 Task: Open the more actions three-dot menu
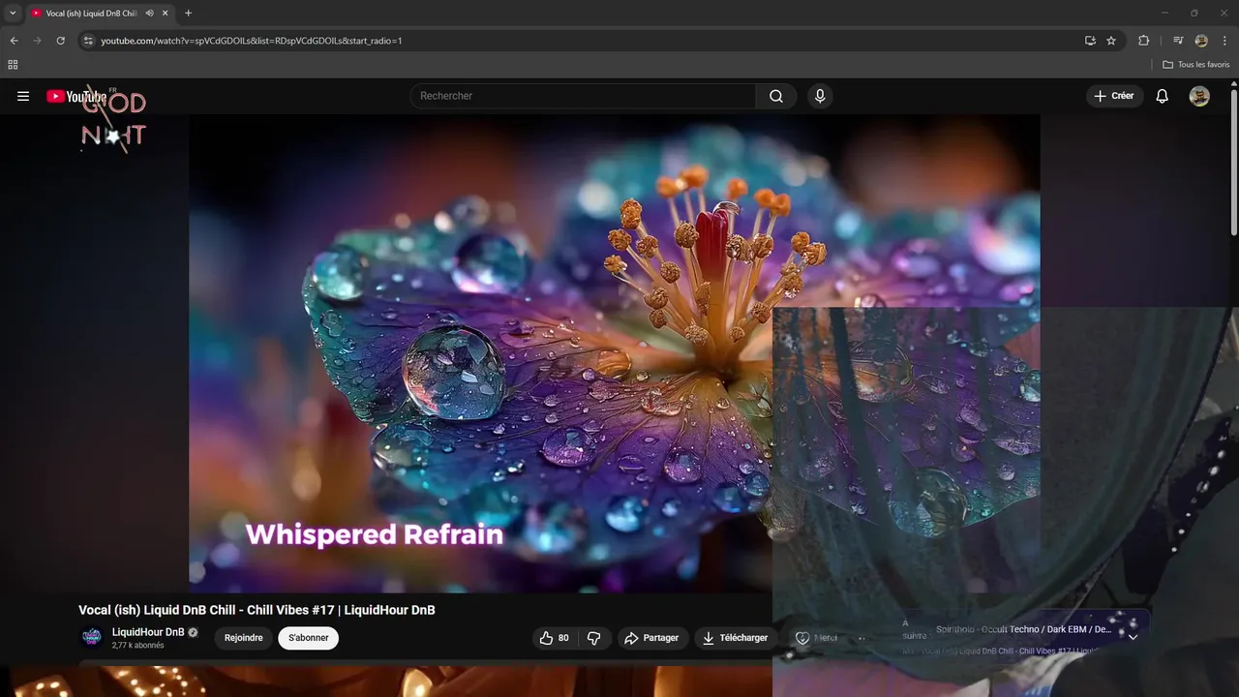point(861,638)
